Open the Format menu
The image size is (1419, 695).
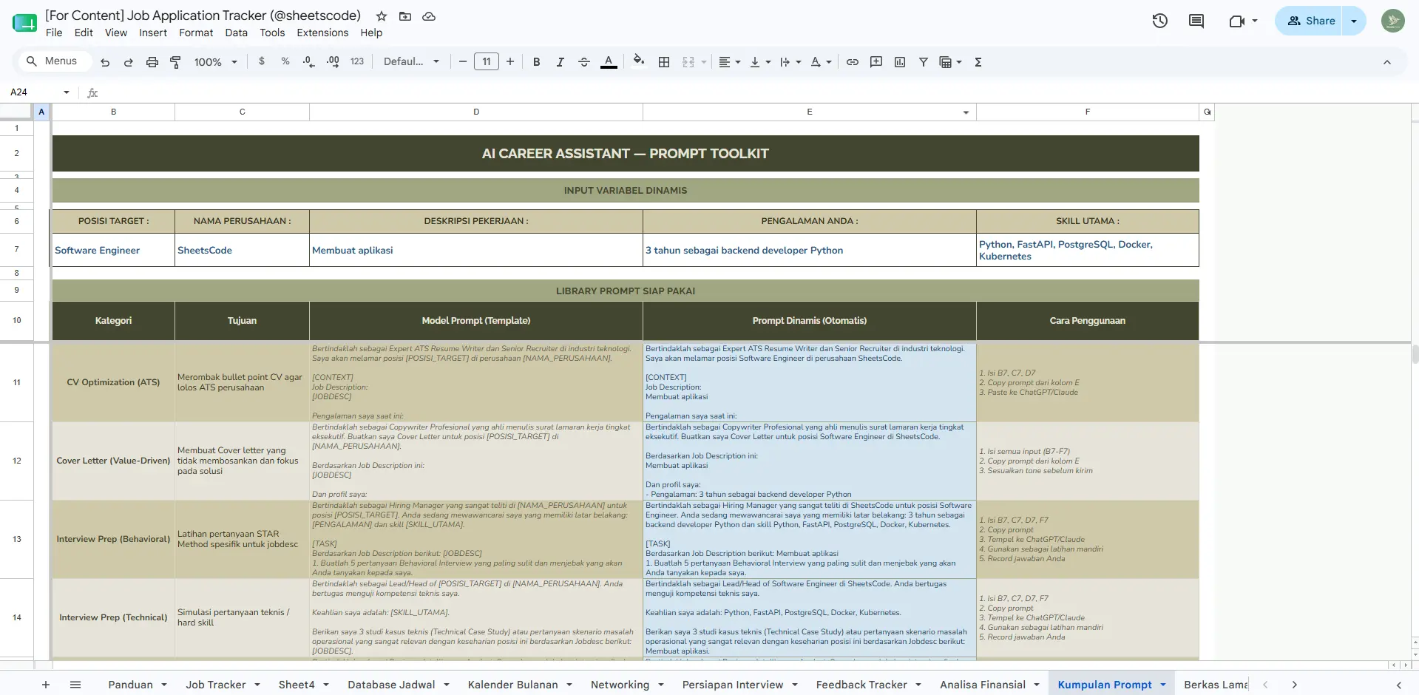(x=196, y=33)
